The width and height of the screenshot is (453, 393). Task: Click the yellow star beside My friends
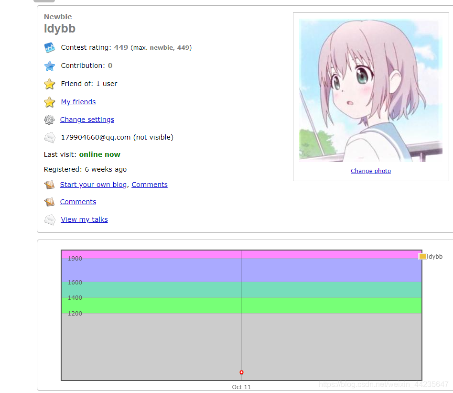coord(49,102)
